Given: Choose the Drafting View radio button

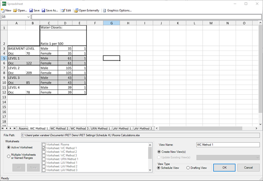Looking at the screenshot, I should click(188, 168).
